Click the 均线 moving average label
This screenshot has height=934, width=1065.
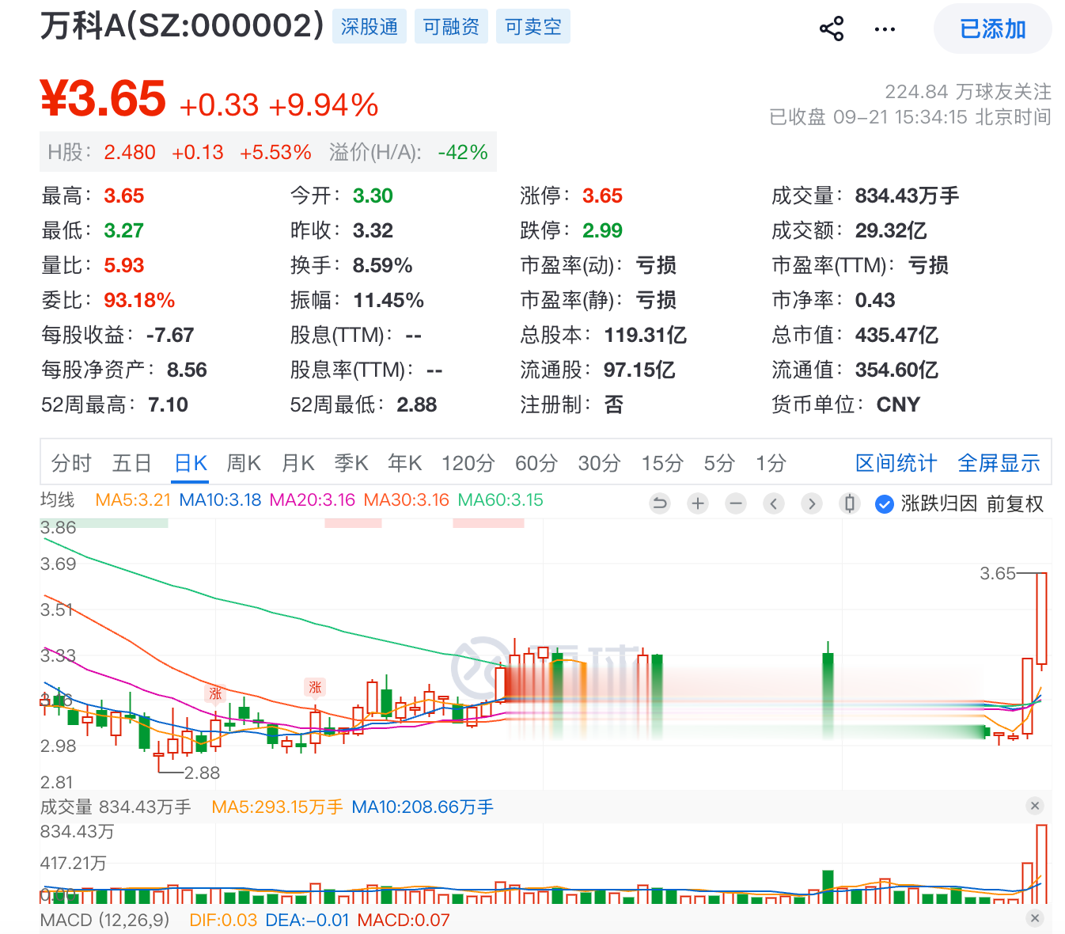[57, 500]
